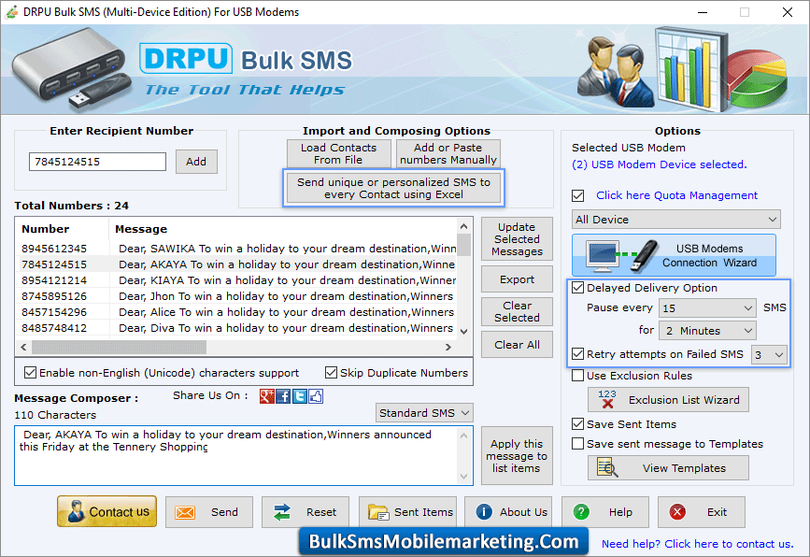Click USB Modem Device selected link
The image size is (810, 557).
coord(660,164)
